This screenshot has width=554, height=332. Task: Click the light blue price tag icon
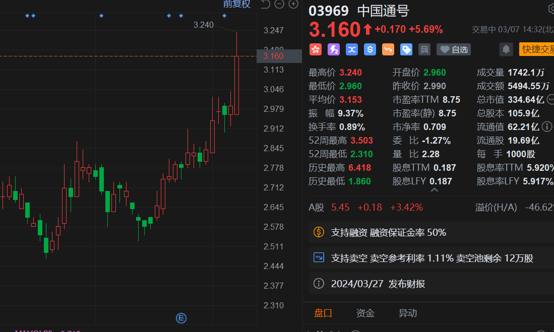tap(406, 50)
